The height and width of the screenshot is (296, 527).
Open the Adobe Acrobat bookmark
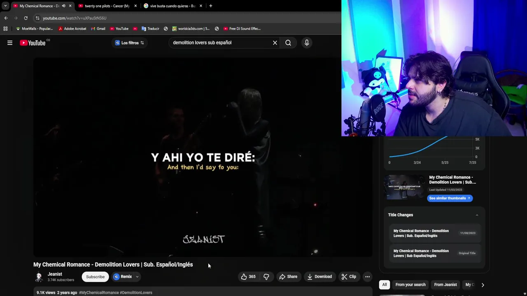tap(72, 29)
